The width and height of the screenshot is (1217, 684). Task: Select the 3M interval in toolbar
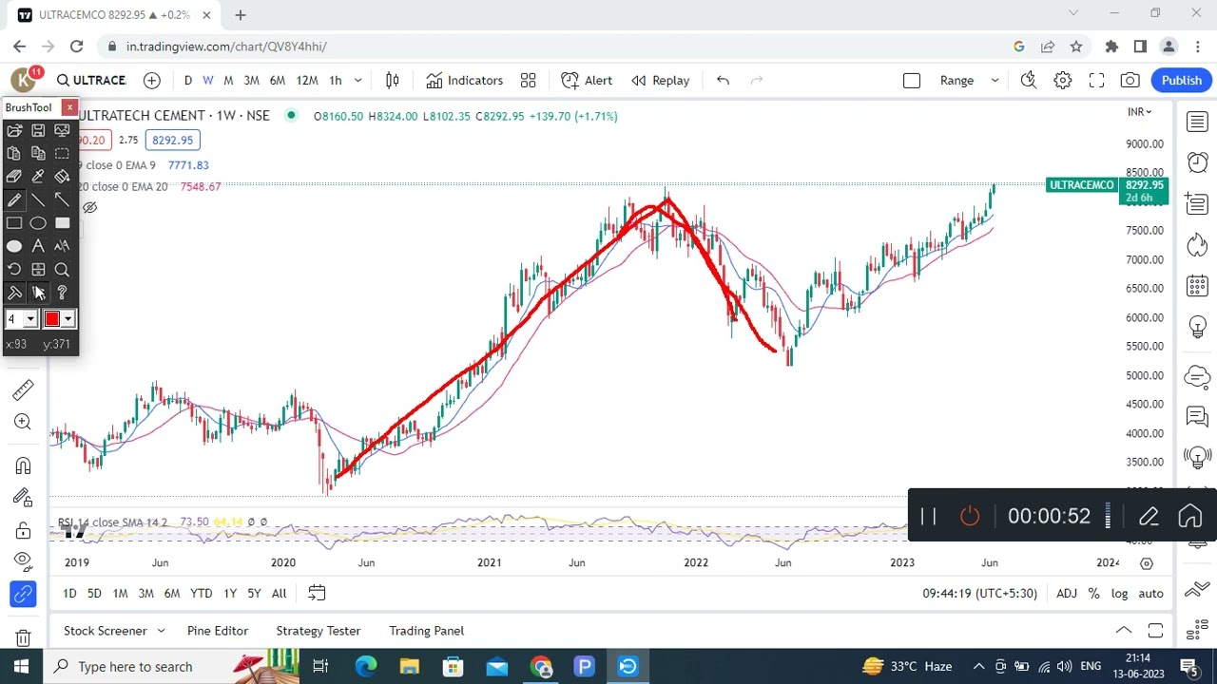tap(251, 81)
